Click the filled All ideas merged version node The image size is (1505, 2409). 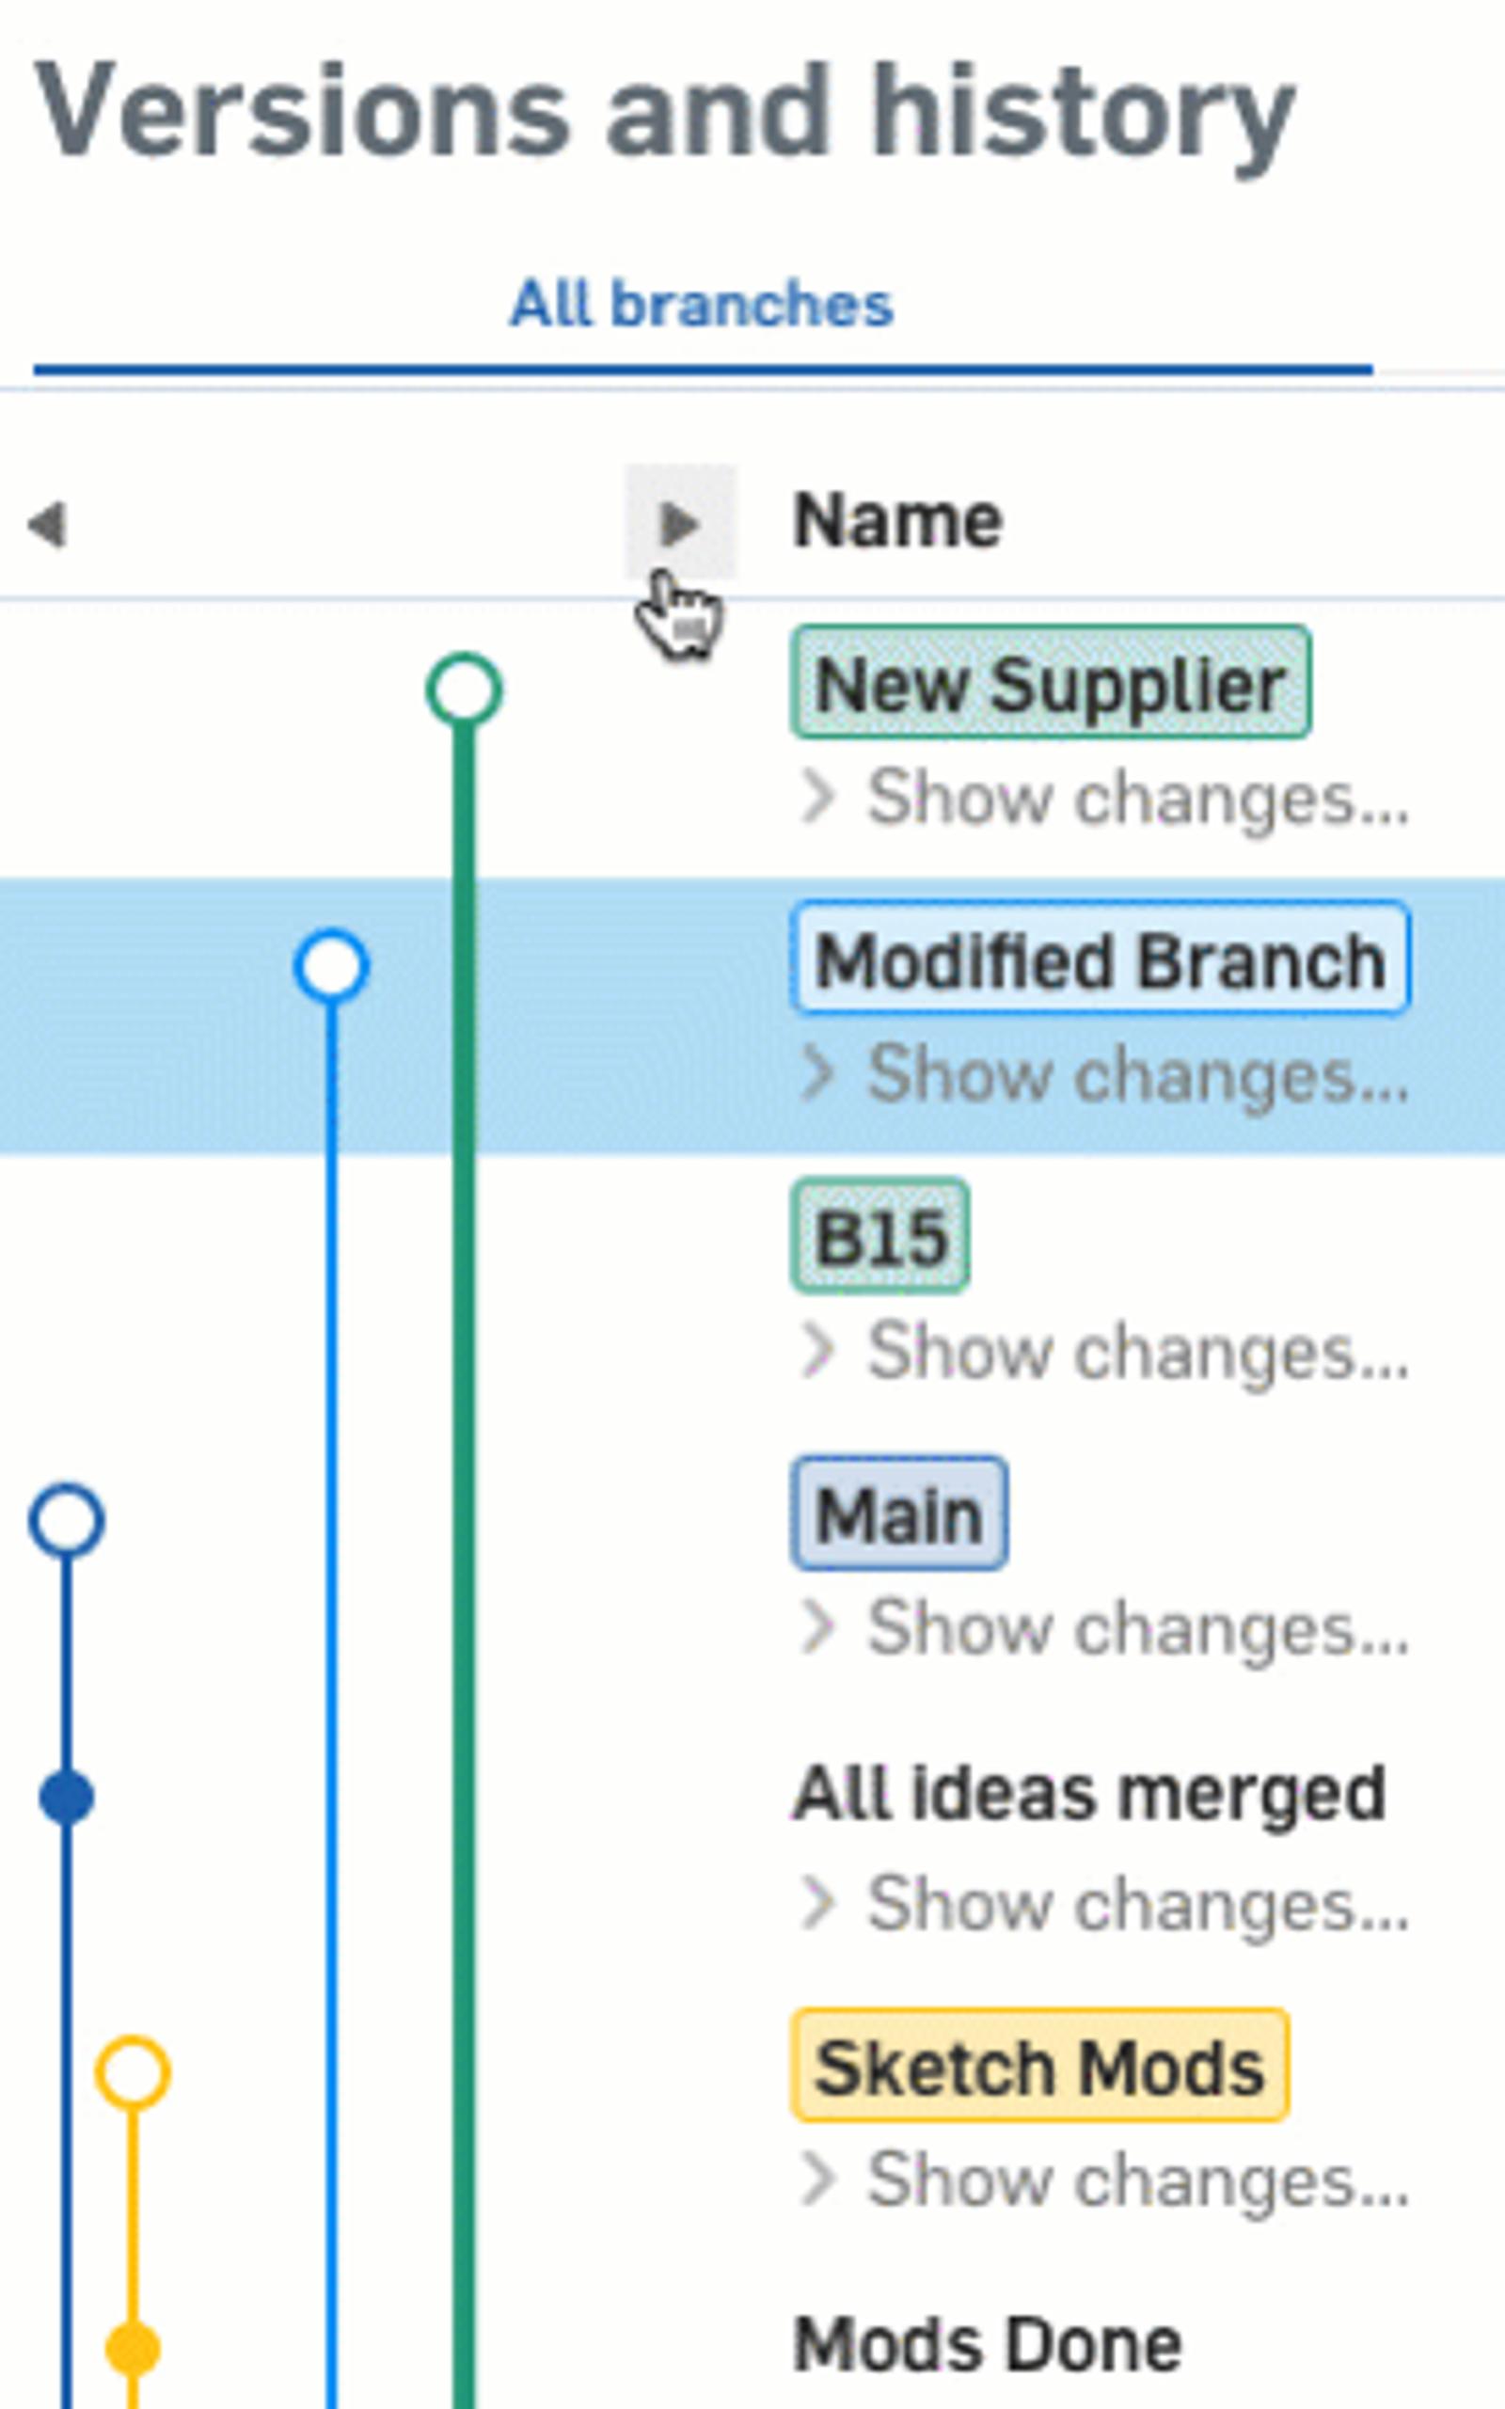tap(67, 1797)
